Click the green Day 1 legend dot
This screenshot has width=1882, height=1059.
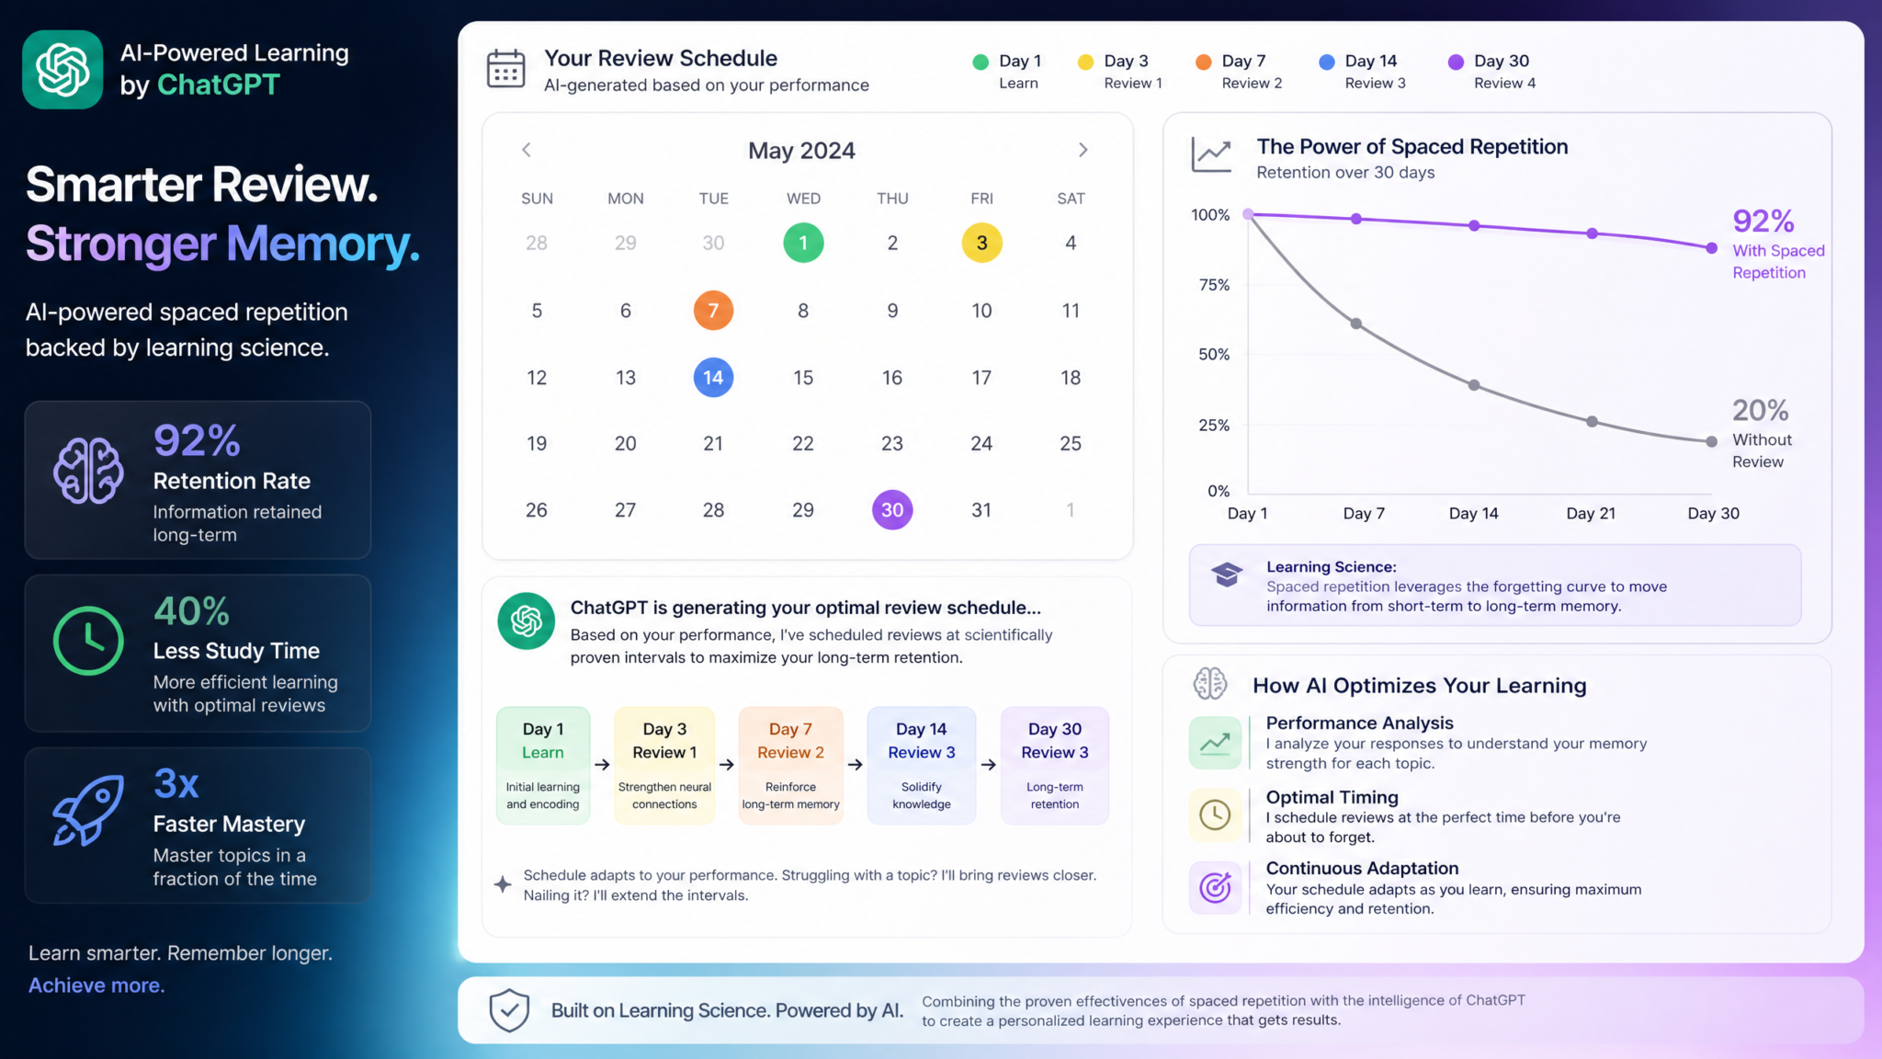pos(981,62)
